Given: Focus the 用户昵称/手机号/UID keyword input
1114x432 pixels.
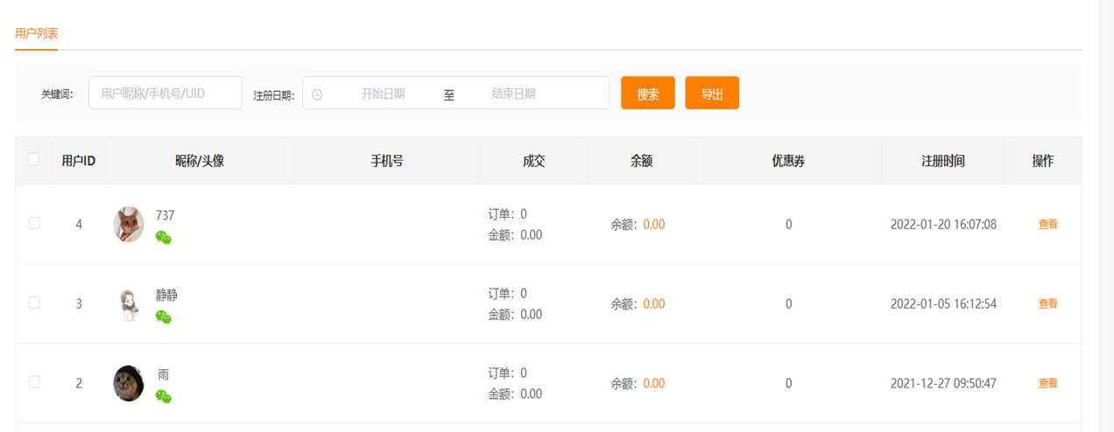Looking at the screenshot, I should click(x=166, y=93).
